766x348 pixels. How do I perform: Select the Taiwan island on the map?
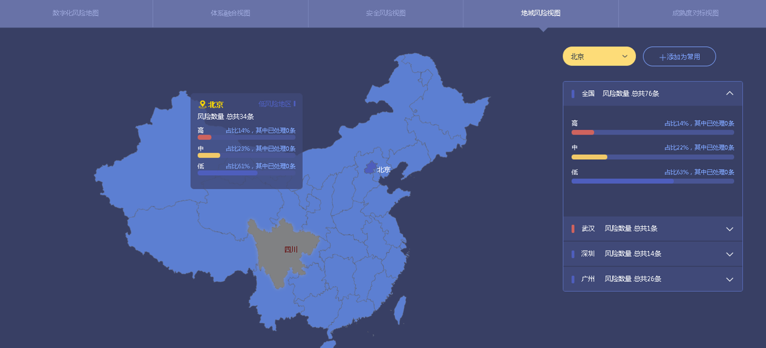pos(400,309)
